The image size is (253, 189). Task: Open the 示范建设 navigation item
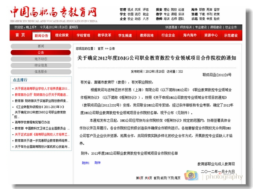tap(231, 35)
